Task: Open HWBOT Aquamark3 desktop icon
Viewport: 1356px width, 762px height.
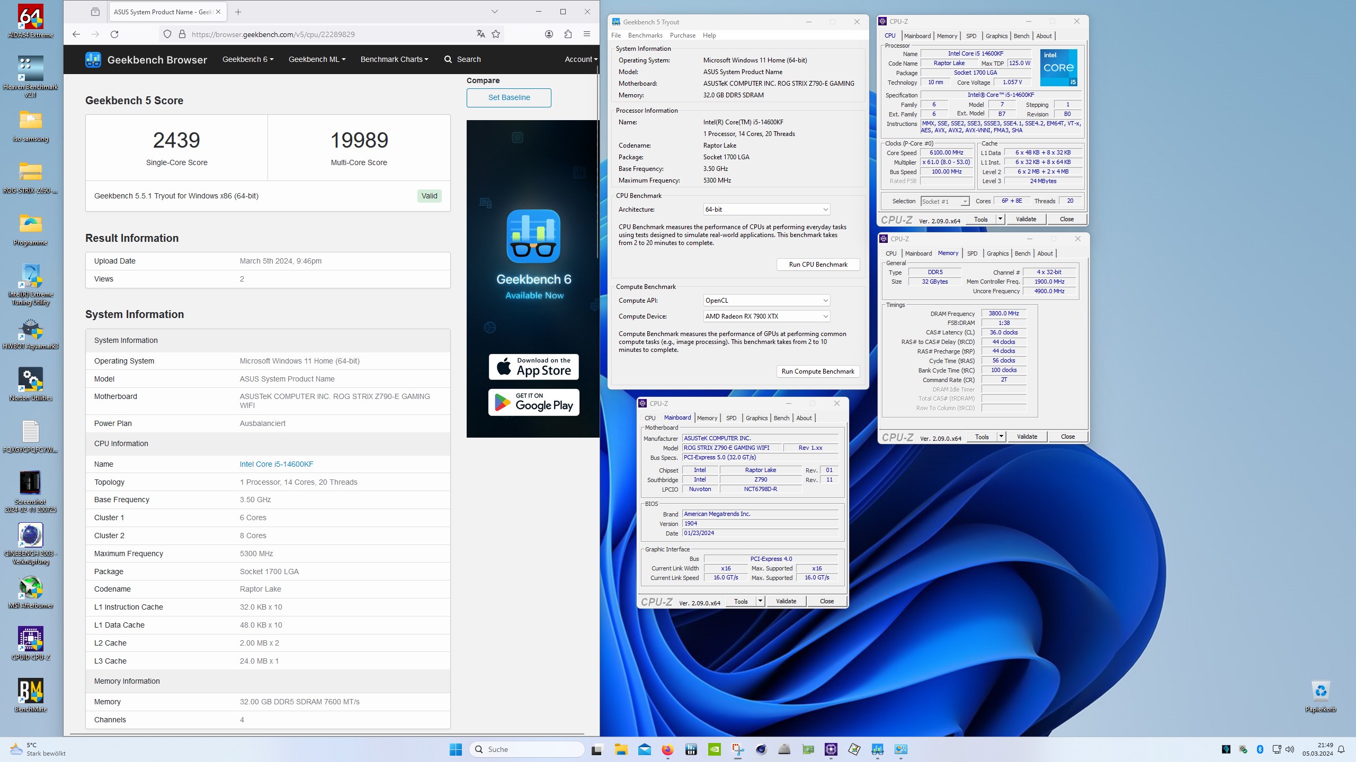Action: pyautogui.click(x=31, y=334)
